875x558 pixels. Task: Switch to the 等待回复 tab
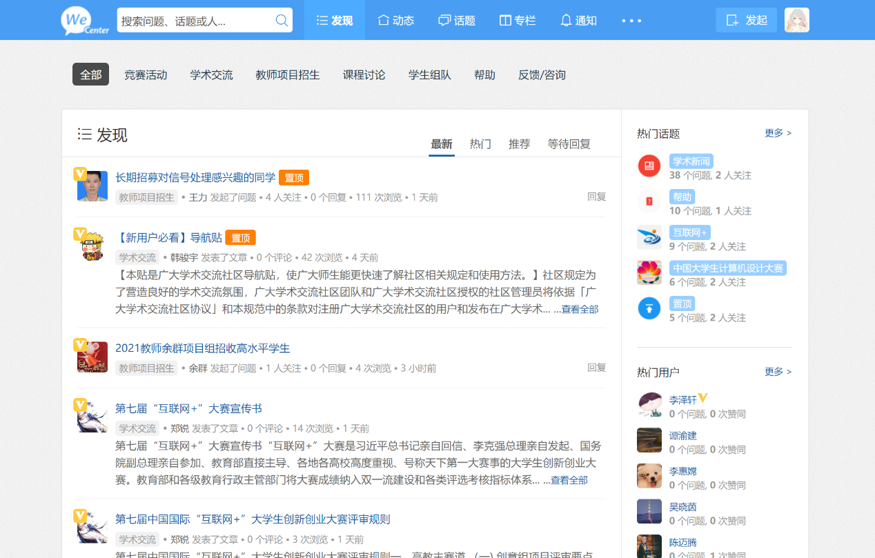pyautogui.click(x=569, y=144)
